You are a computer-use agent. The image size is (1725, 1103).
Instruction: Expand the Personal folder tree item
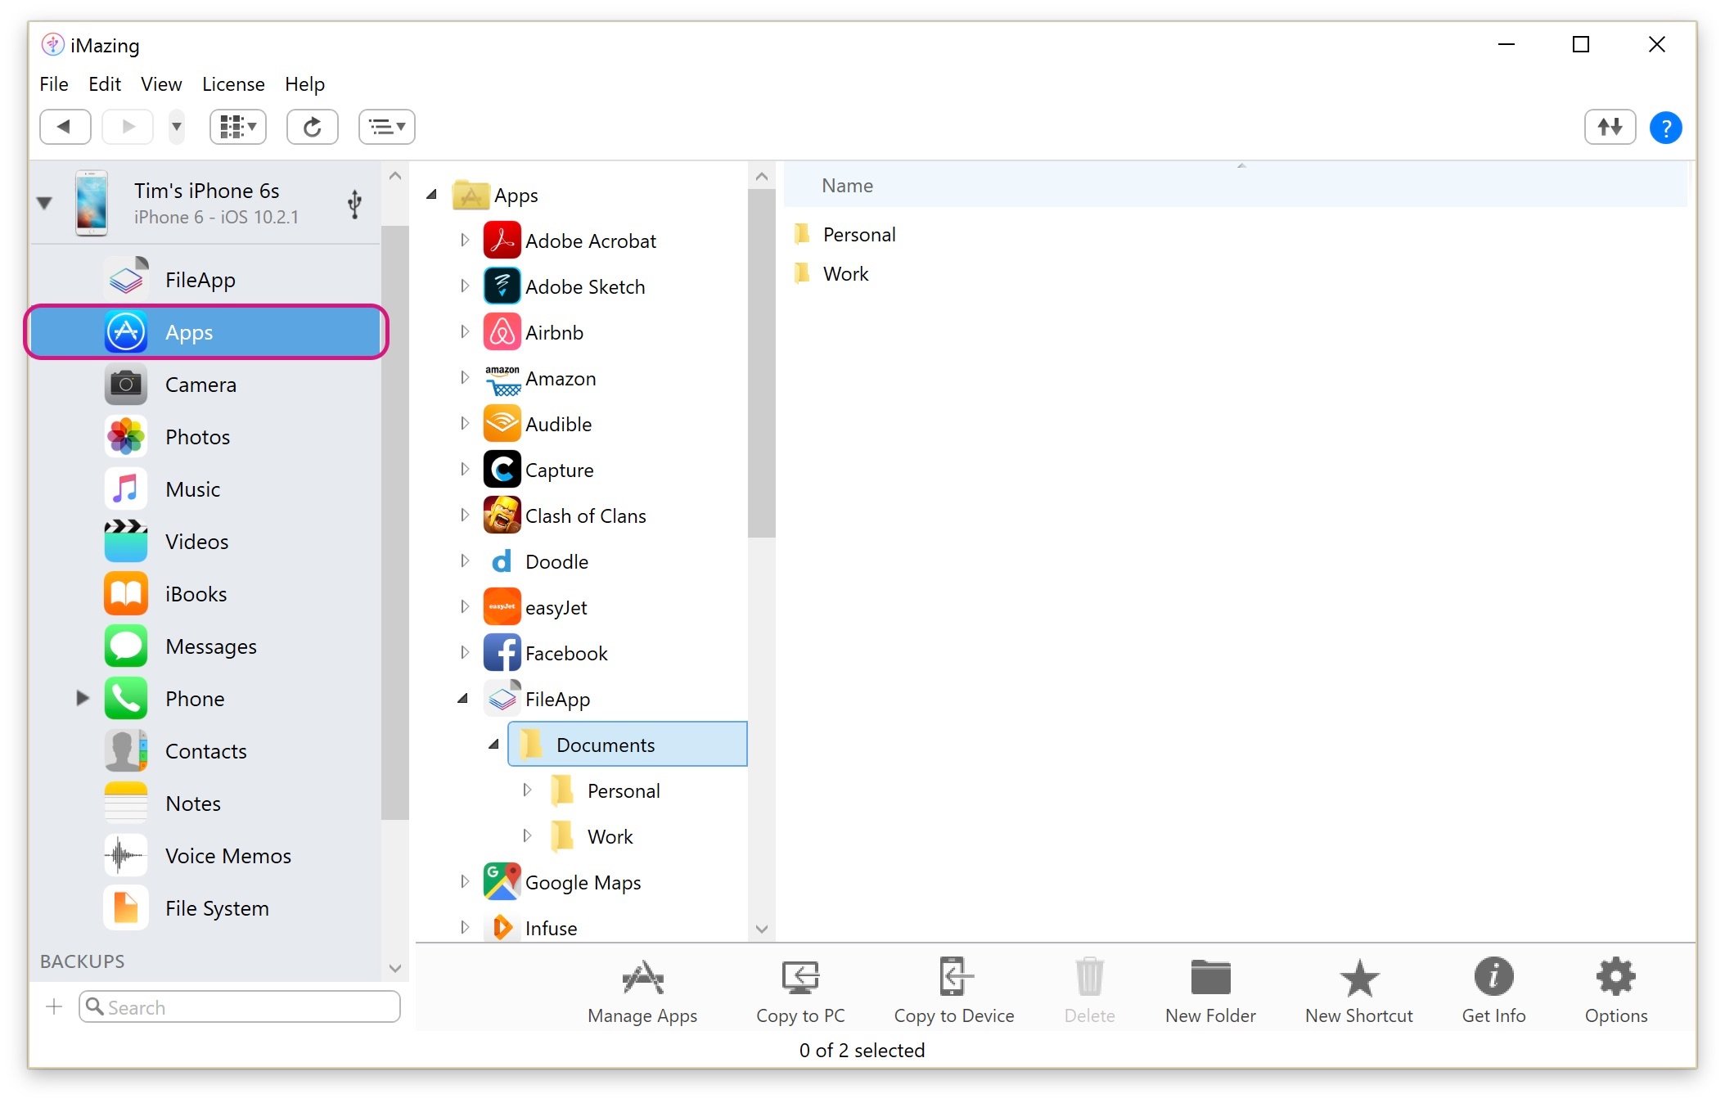tap(523, 790)
